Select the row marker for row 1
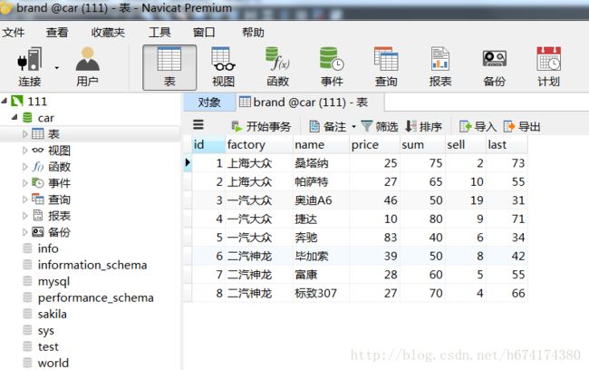 pyautogui.click(x=188, y=163)
